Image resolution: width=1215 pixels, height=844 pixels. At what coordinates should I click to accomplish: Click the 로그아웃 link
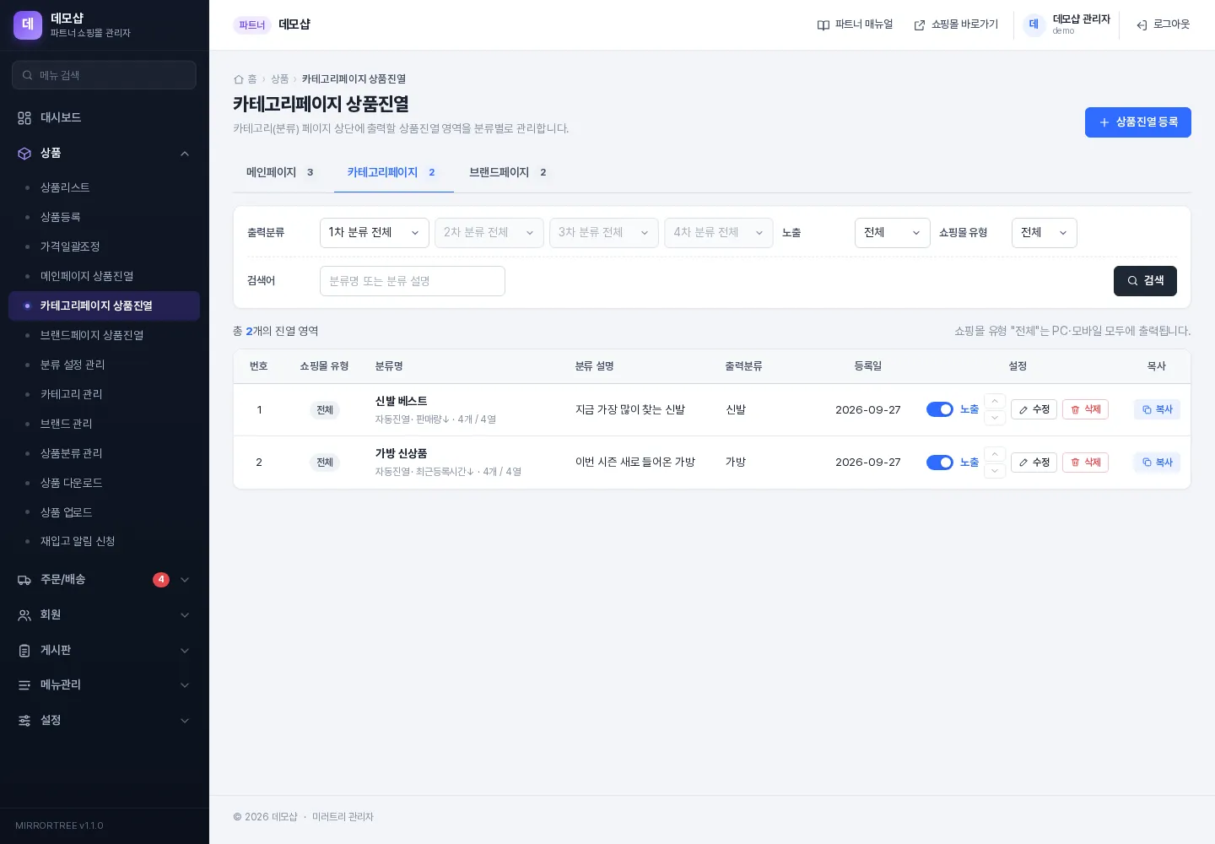click(1163, 24)
